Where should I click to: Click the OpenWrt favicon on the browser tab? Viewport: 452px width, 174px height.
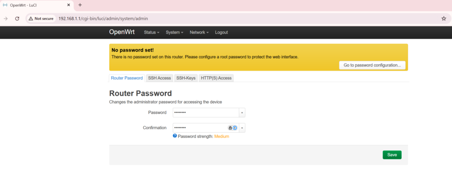coord(5,5)
